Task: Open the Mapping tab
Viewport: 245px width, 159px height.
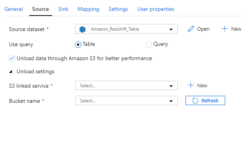Action: tap(88, 9)
